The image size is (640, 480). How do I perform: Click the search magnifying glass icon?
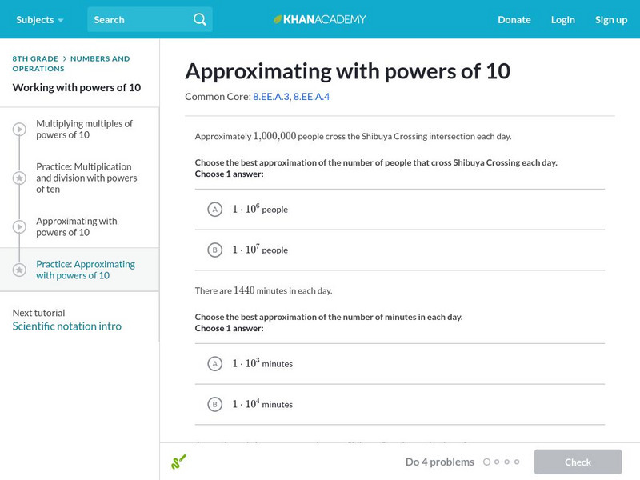(200, 19)
